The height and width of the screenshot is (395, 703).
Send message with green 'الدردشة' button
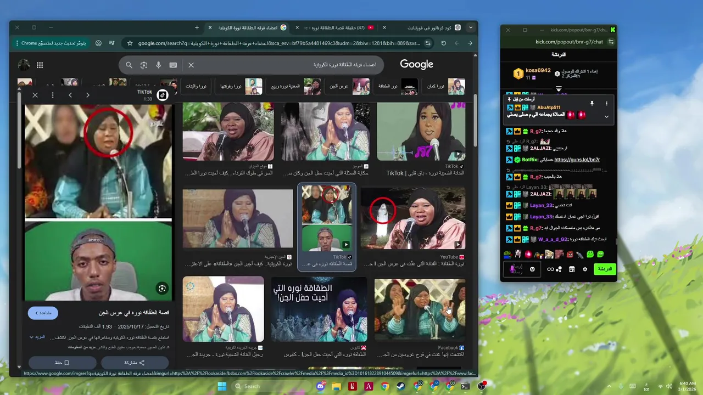point(604,269)
